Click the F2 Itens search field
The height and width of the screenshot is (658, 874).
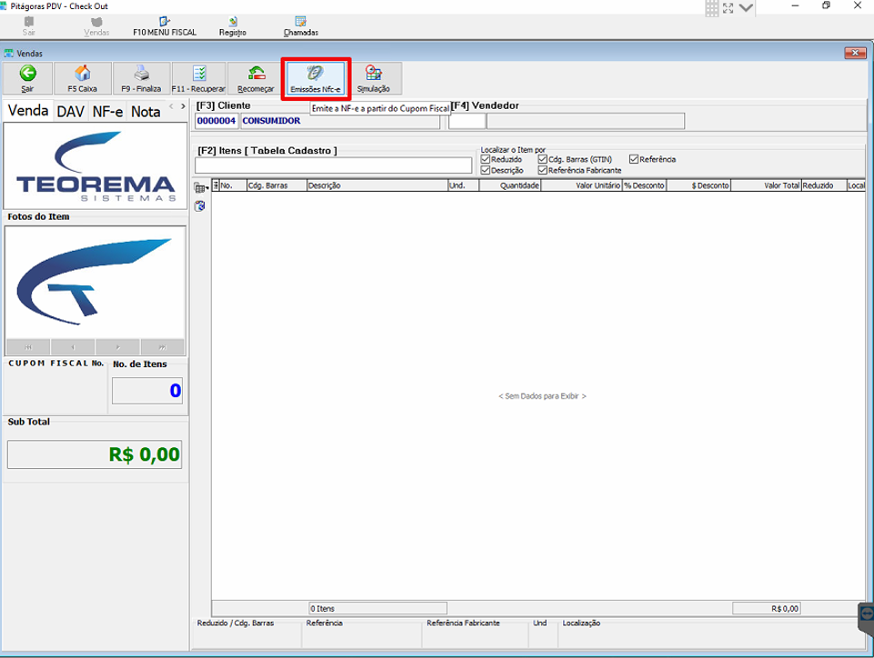[334, 165]
